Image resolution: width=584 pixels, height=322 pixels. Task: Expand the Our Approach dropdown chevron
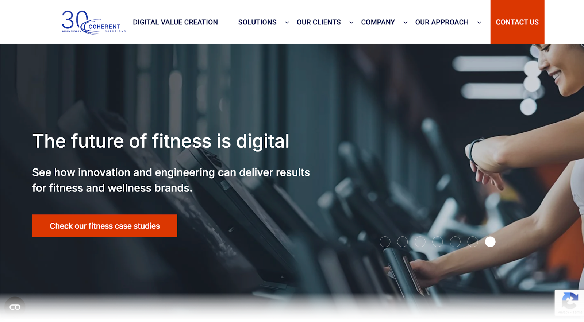(479, 23)
